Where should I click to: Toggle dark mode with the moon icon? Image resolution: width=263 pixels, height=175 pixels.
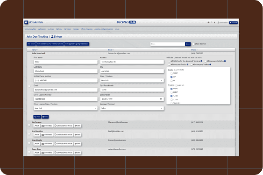(215, 22)
